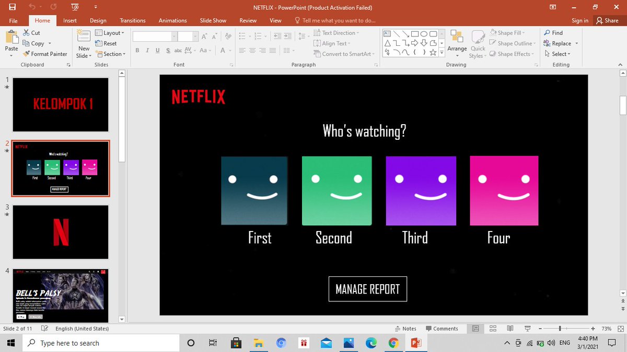Toggle Underline formatting
Screen dimensions: 627x352
(157, 50)
